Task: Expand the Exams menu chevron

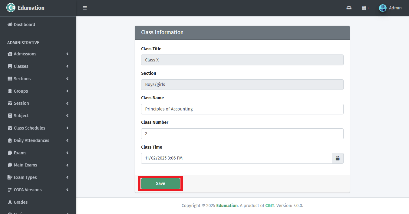Action: tap(67, 153)
